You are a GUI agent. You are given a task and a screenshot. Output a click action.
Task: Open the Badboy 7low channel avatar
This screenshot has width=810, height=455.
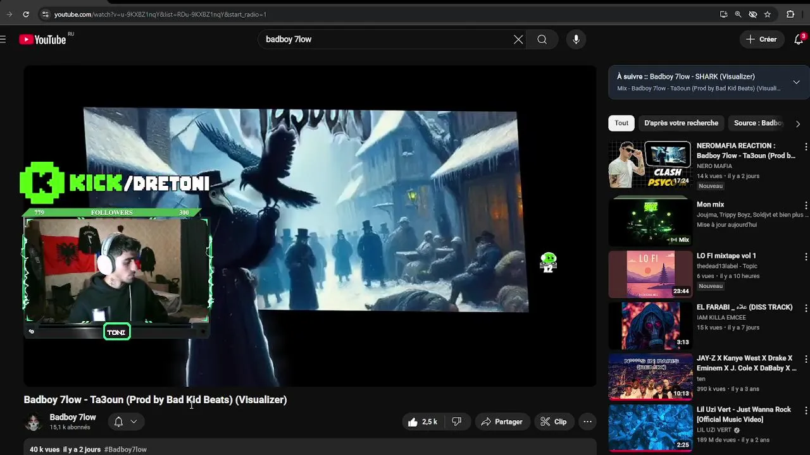[x=34, y=422]
